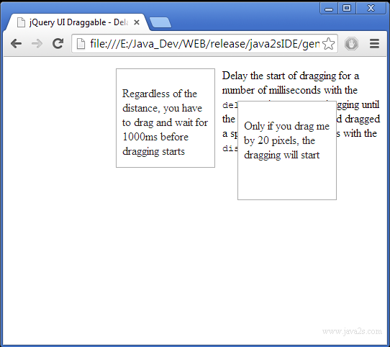
Task: Click the 'number of milliseconds with the' line
Action: tap(290, 90)
